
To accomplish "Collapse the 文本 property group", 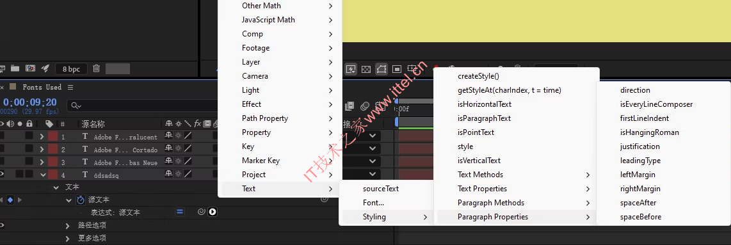I will click(x=56, y=187).
